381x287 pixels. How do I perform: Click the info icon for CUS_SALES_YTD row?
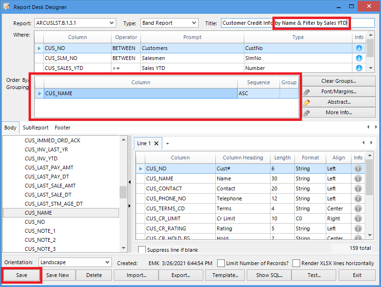coord(359,68)
